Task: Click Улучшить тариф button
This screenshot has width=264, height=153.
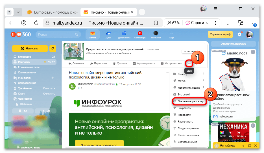Action: point(220,34)
